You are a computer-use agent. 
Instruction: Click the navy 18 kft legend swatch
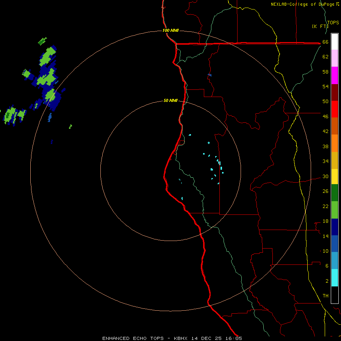tap(335, 227)
